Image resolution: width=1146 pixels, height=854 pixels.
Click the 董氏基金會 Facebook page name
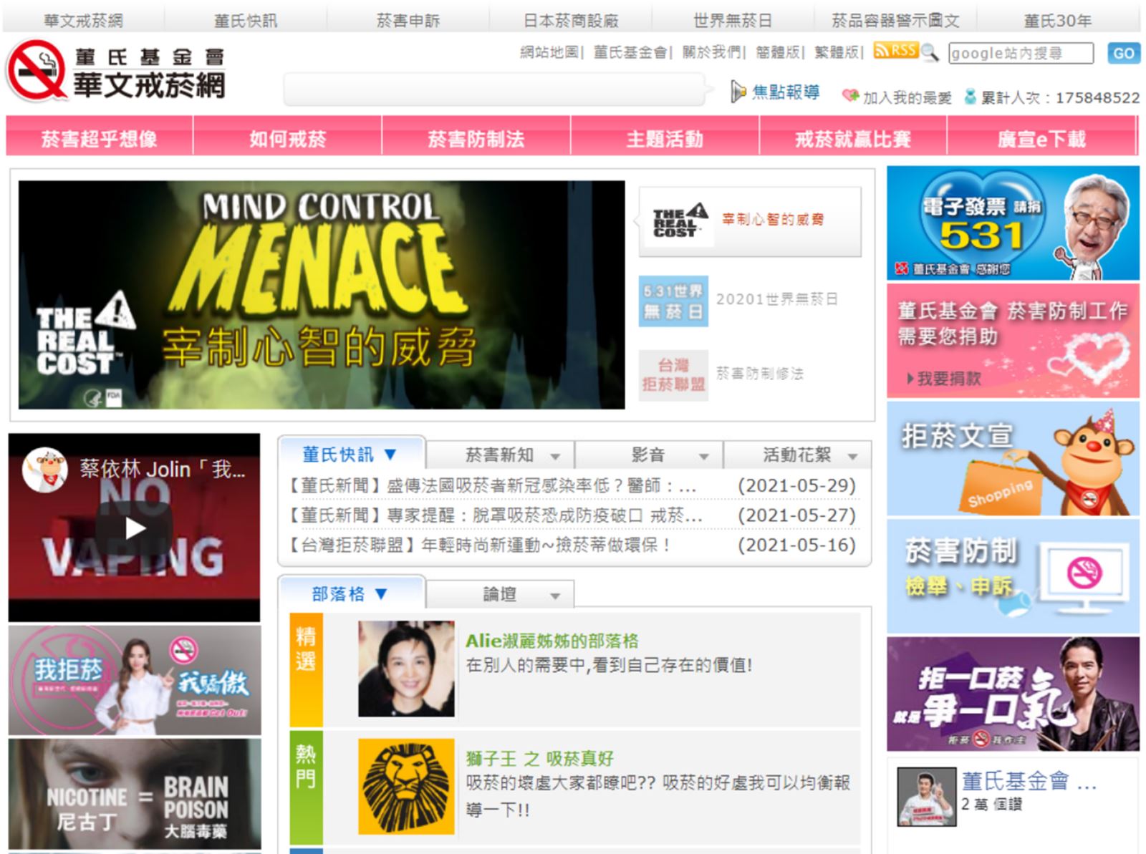click(x=1029, y=781)
